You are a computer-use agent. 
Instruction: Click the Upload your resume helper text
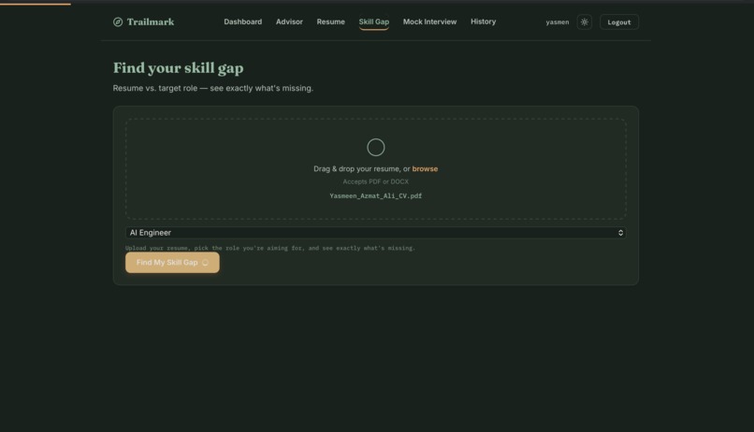(x=270, y=248)
